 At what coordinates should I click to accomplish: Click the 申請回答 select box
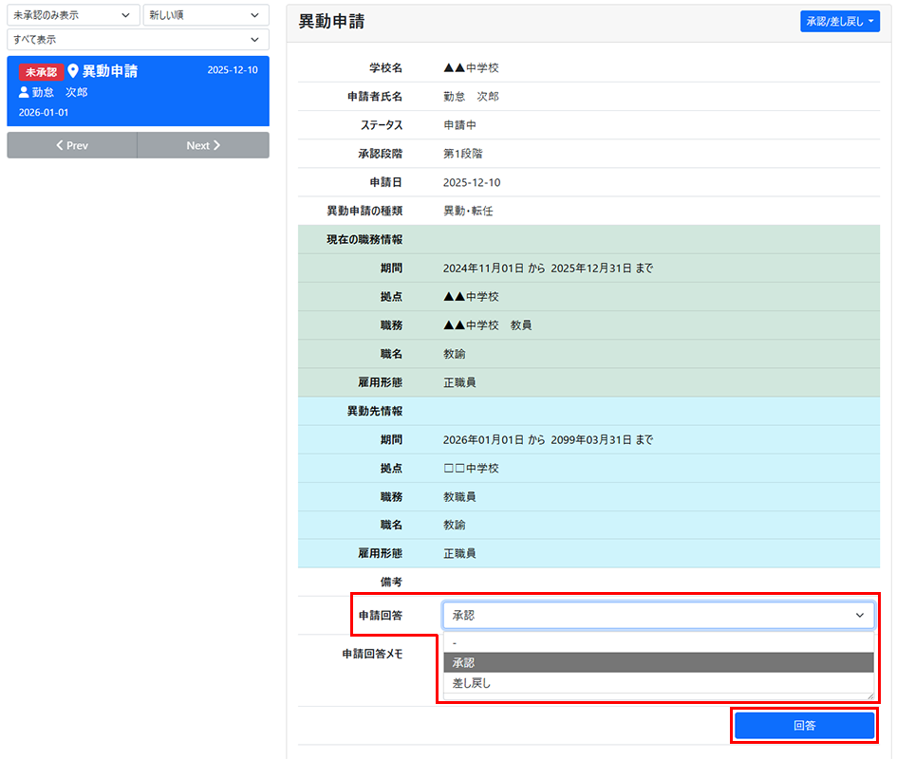pyautogui.click(x=658, y=616)
